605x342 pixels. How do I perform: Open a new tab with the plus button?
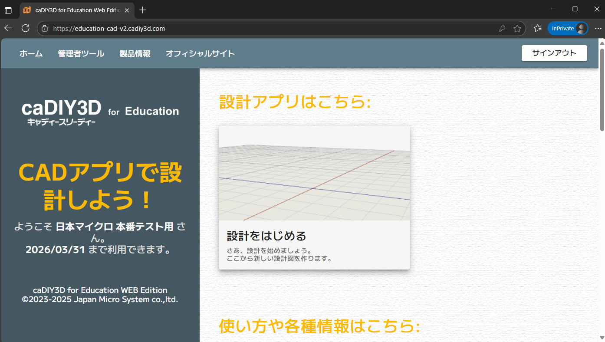click(x=143, y=10)
